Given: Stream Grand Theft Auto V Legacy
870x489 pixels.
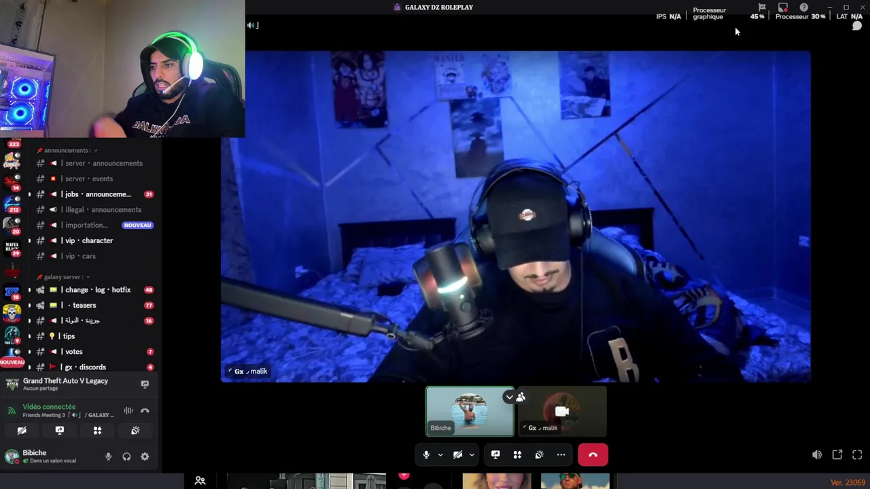Looking at the screenshot, I should [x=145, y=384].
